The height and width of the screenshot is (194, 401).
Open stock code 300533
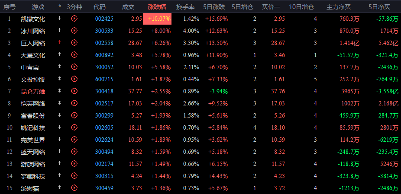coord(104,31)
